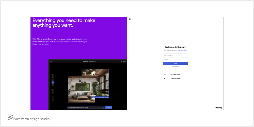Click the download icon in editor sidebar

coord(53,92)
